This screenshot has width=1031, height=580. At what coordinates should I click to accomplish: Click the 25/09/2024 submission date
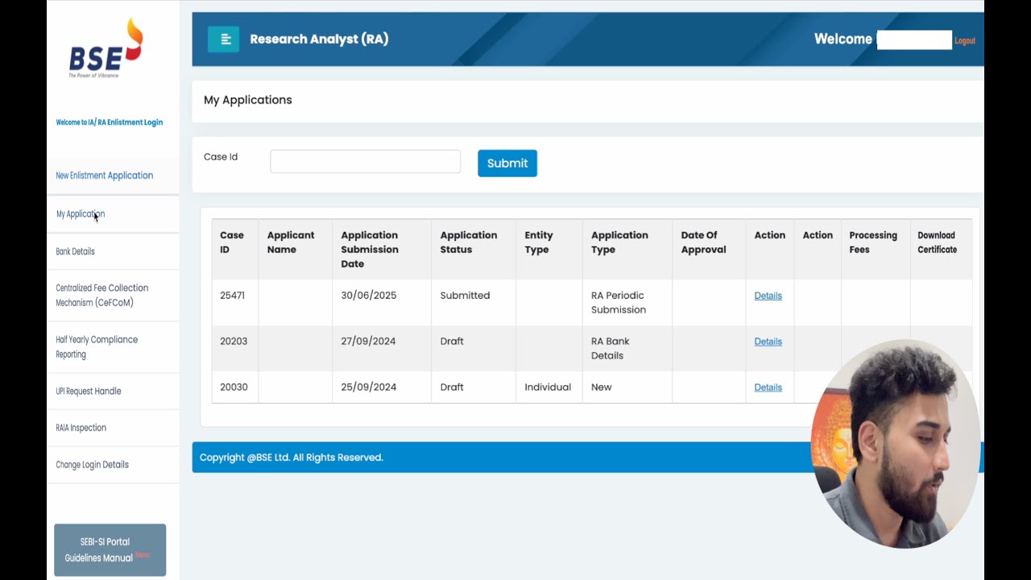[369, 387]
